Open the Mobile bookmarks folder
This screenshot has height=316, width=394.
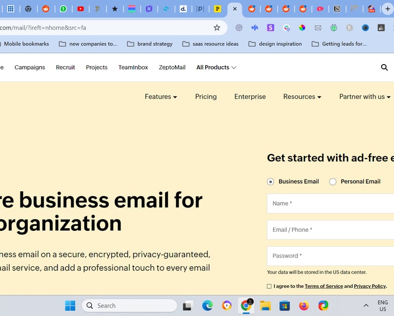(25, 44)
